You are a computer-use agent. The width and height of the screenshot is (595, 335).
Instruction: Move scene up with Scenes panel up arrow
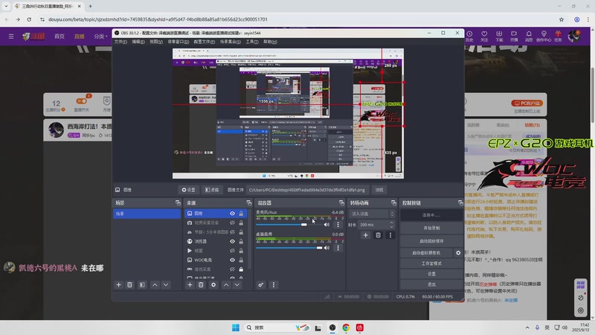point(155,285)
